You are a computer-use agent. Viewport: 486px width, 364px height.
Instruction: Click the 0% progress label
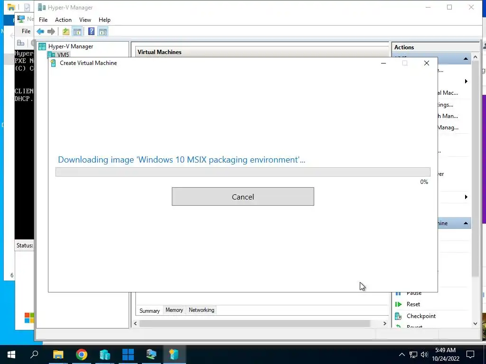(424, 182)
